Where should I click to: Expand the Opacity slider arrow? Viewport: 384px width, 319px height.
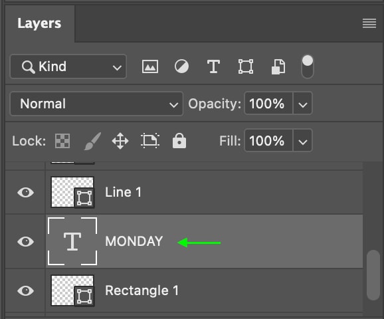pos(303,104)
